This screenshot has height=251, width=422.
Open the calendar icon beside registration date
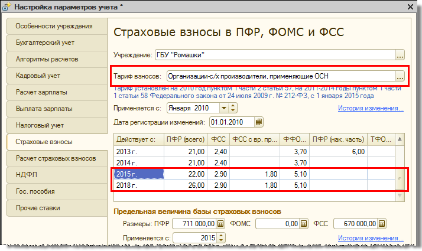[x=259, y=122]
